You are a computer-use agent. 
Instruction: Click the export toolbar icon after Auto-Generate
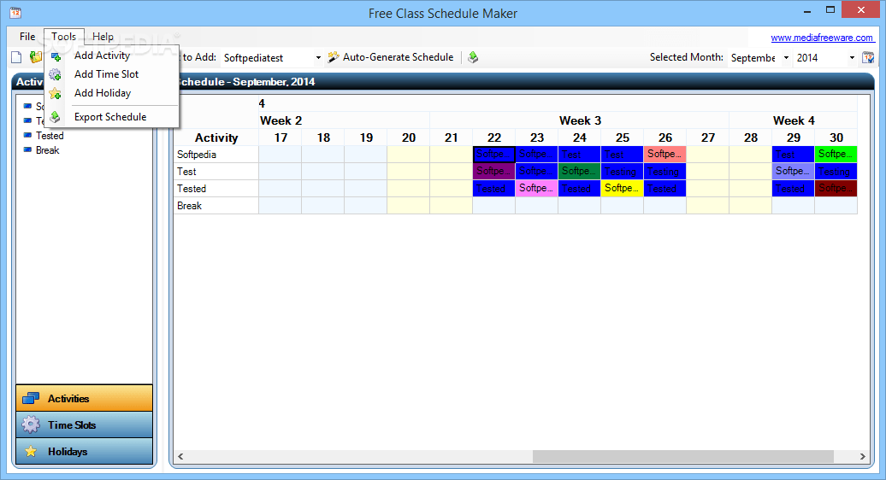pos(473,57)
